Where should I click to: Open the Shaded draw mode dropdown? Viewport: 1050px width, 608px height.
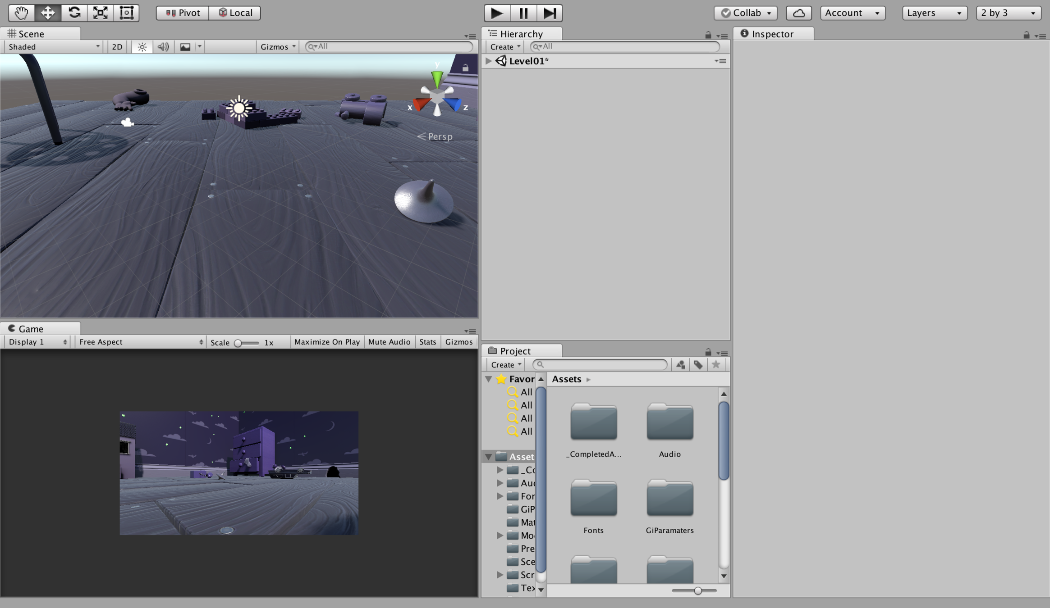(x=54, y=47)
